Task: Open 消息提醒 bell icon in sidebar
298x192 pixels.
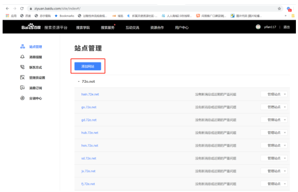Action: click(22, 57)
